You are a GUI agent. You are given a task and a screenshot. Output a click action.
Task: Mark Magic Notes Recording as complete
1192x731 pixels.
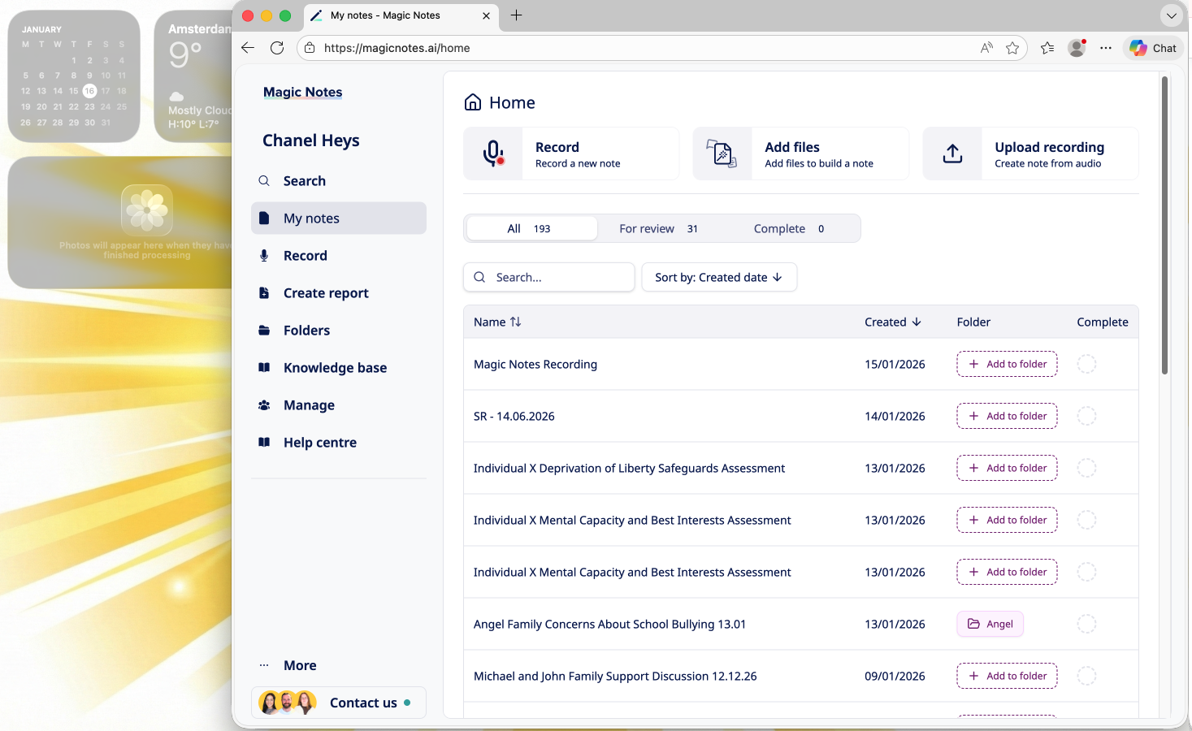point(1086,364)
